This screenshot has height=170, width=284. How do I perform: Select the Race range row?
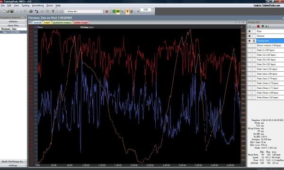(x=270, y=31)
